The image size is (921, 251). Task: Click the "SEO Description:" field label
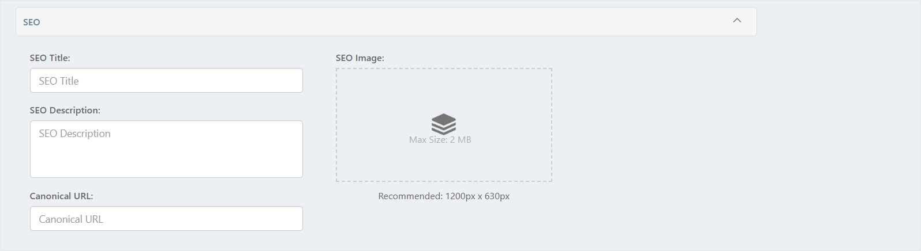[65, 111]
